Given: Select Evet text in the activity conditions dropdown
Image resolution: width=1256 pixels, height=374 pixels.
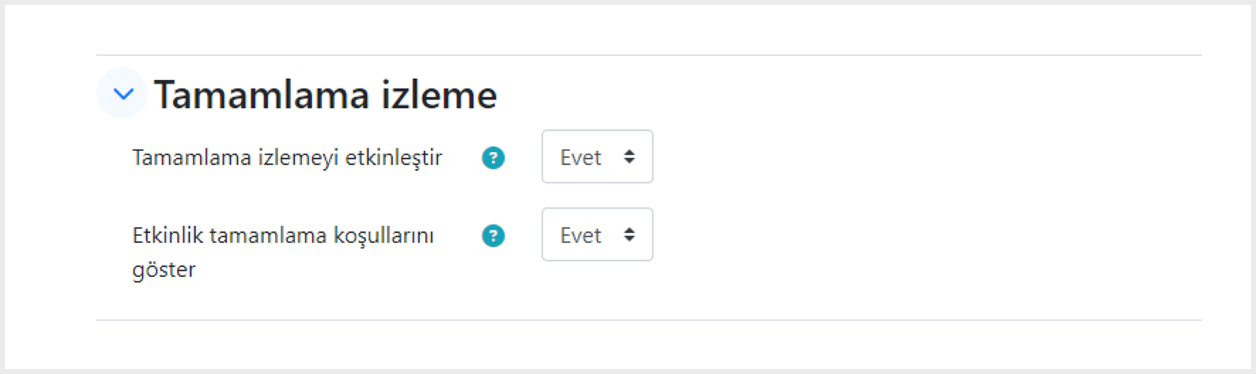Looking at the screenshot, I should (580, 235).
